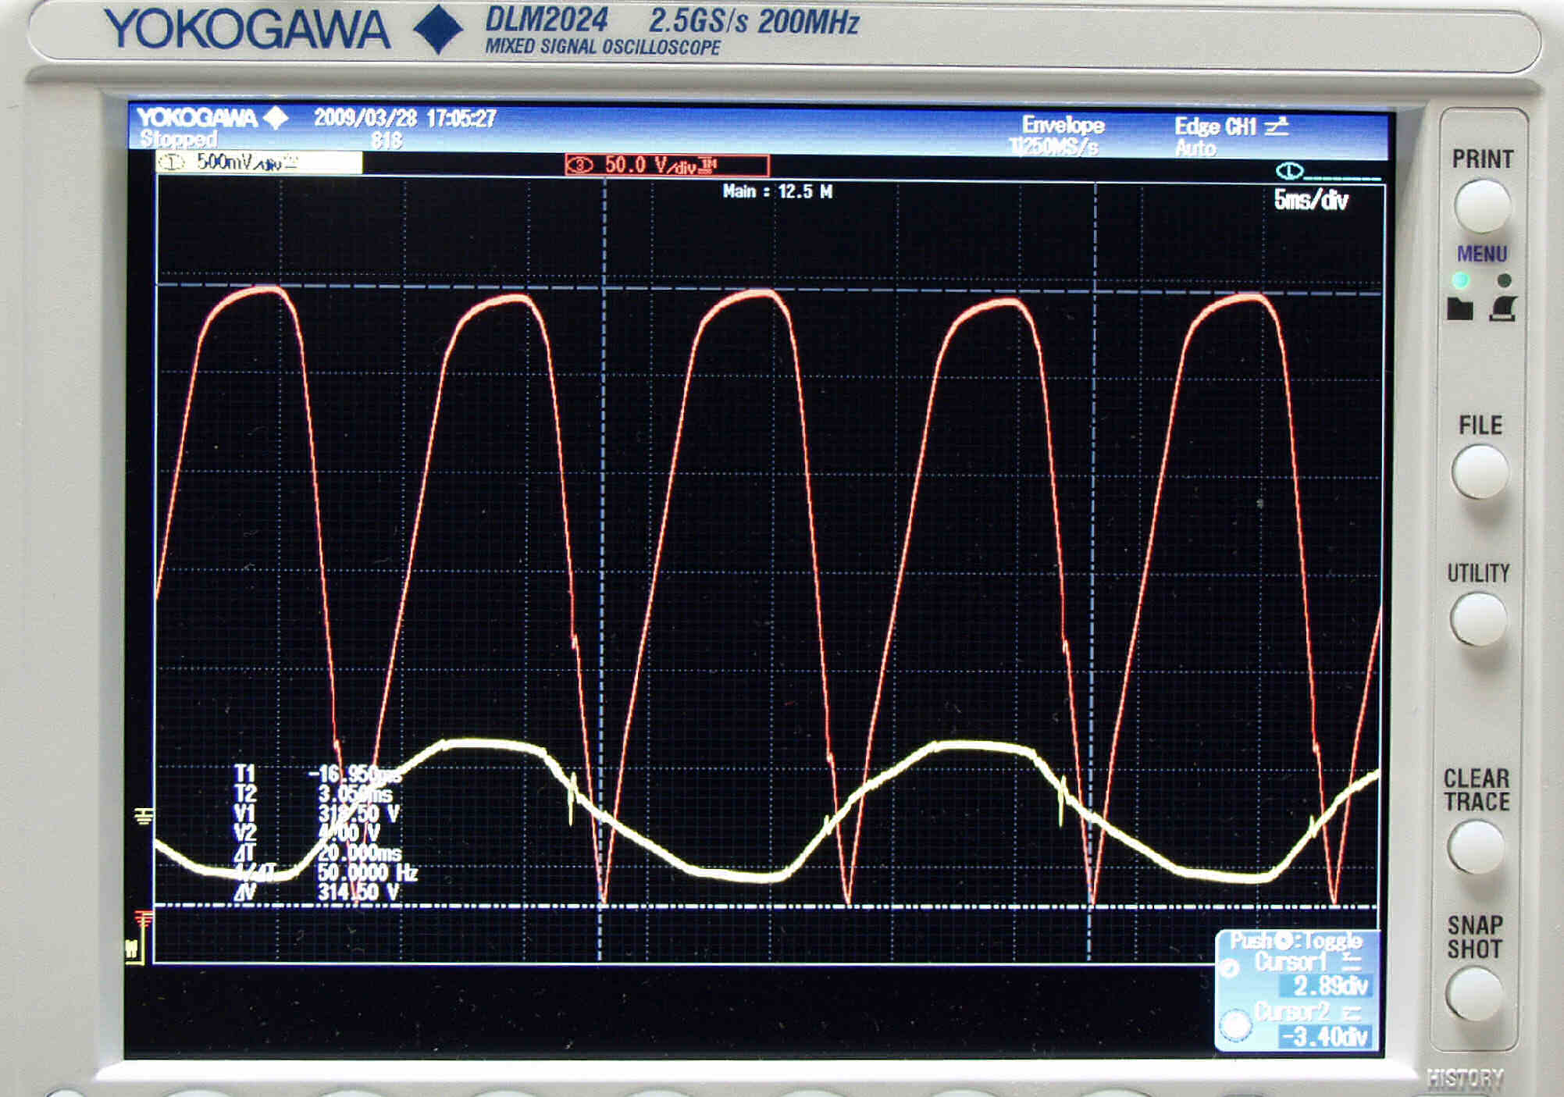The width and height of the screenshot is (1564, 1097).
Task: Click the red channel 3 ground marker
Action: coord(143,919)
